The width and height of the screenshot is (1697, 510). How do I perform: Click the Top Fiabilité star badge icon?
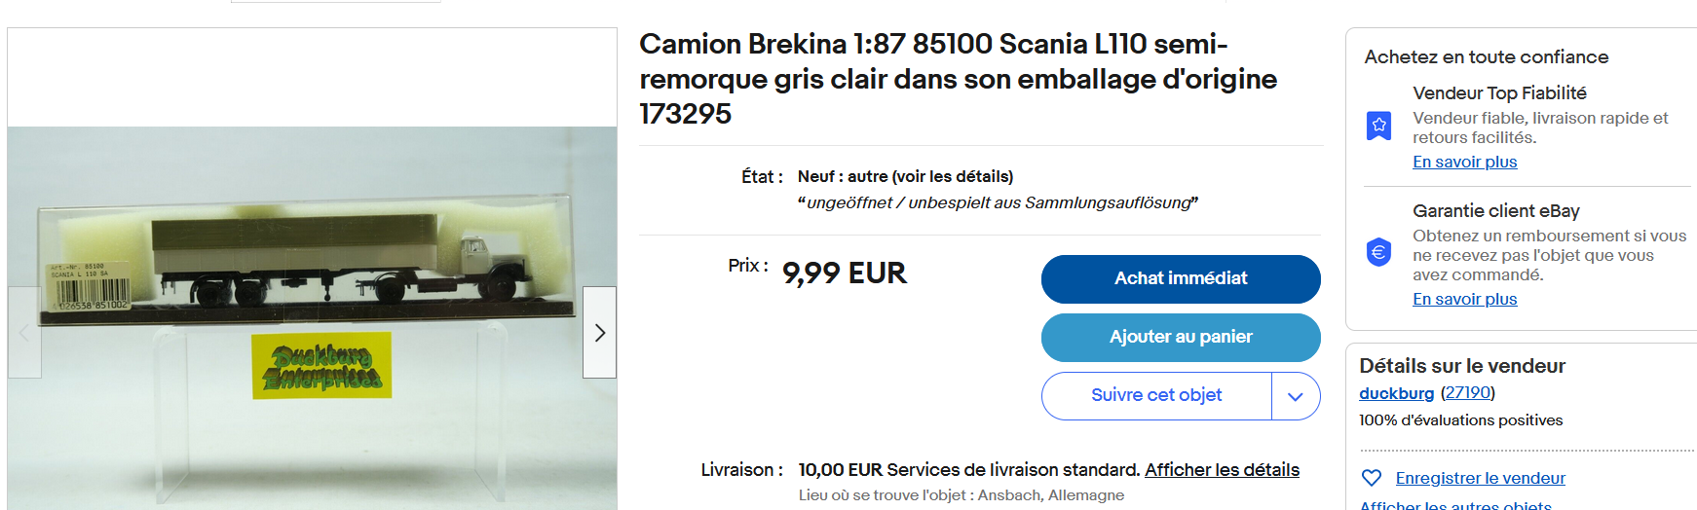coord(1378,126)
